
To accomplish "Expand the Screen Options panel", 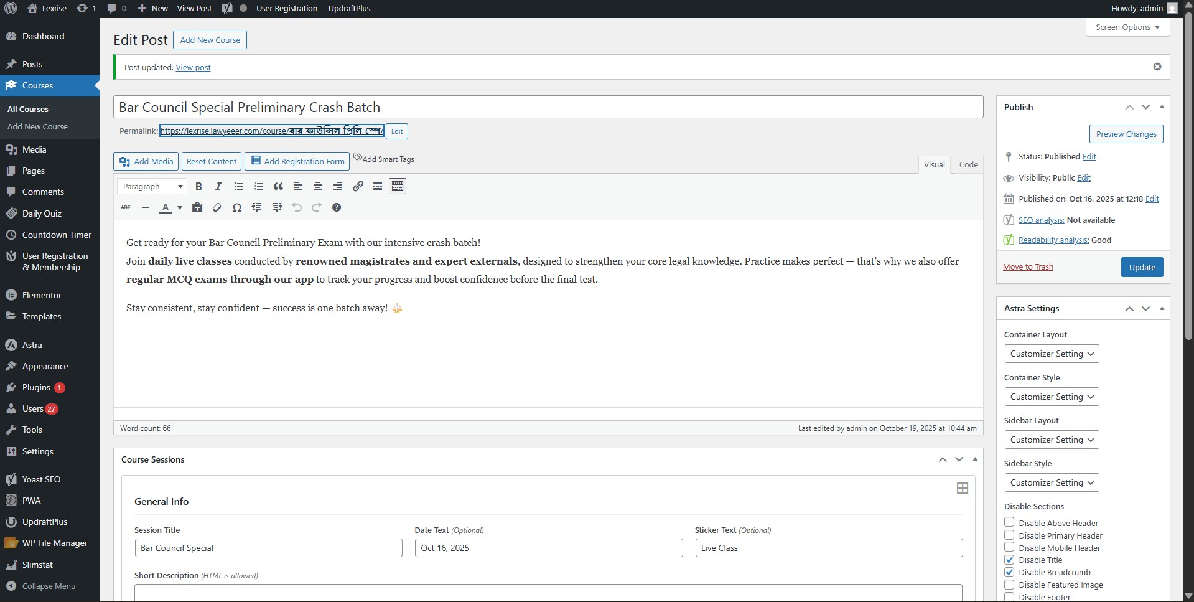I will point(1127,27).
